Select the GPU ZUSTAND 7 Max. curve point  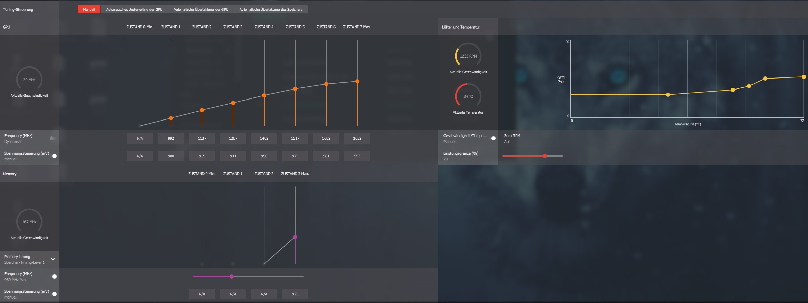tap(357, 81)
